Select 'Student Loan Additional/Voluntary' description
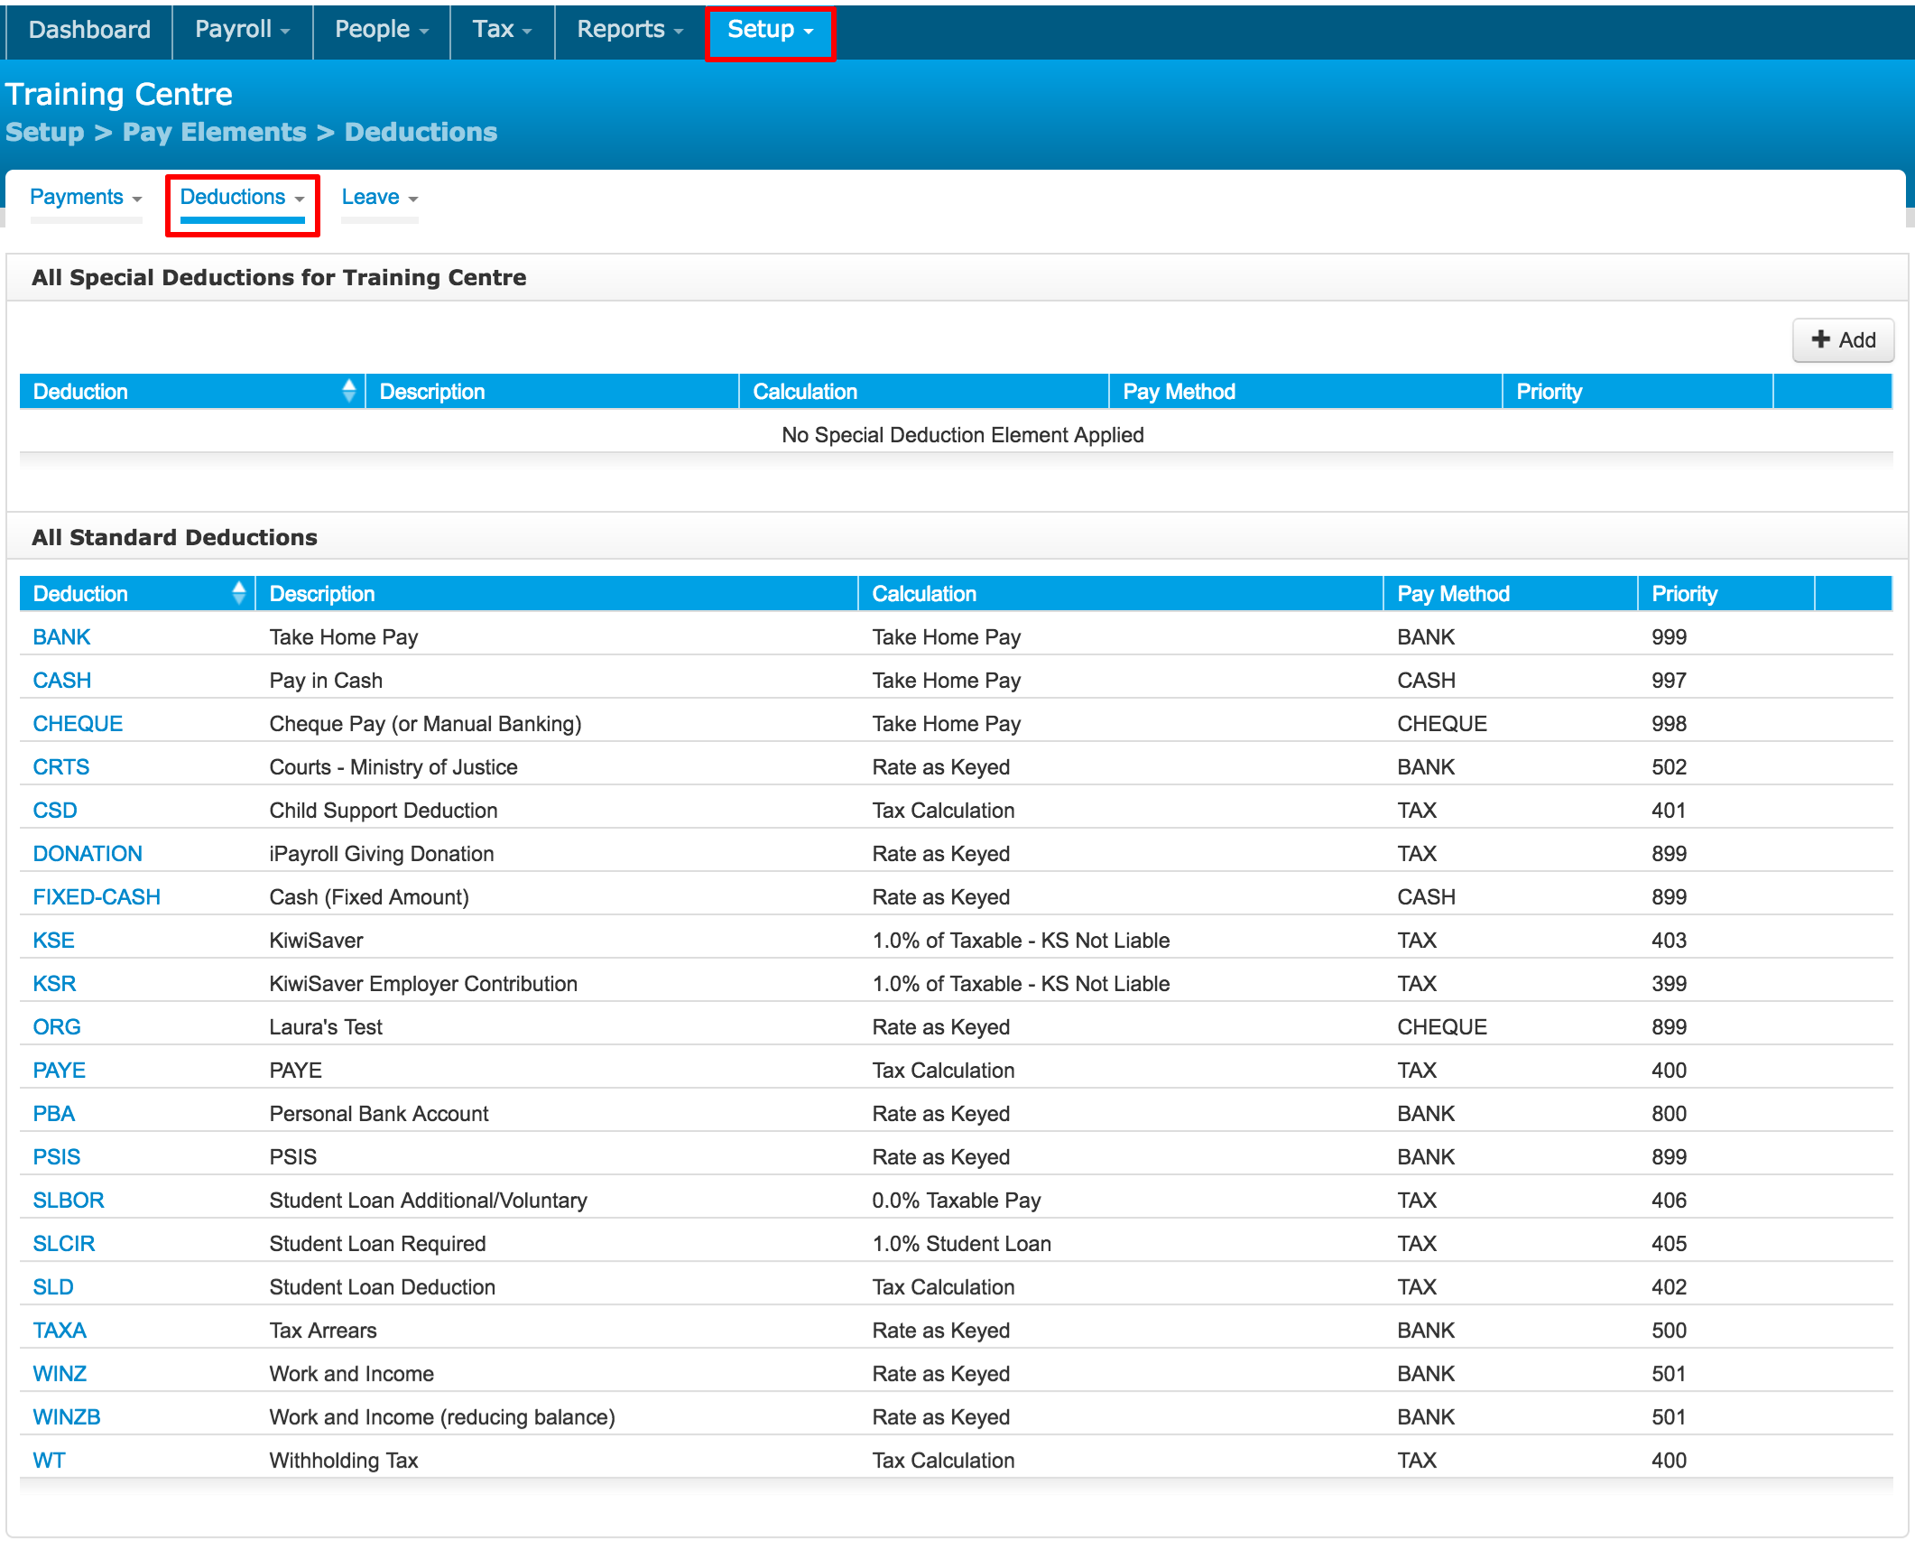 point(429,1201)
